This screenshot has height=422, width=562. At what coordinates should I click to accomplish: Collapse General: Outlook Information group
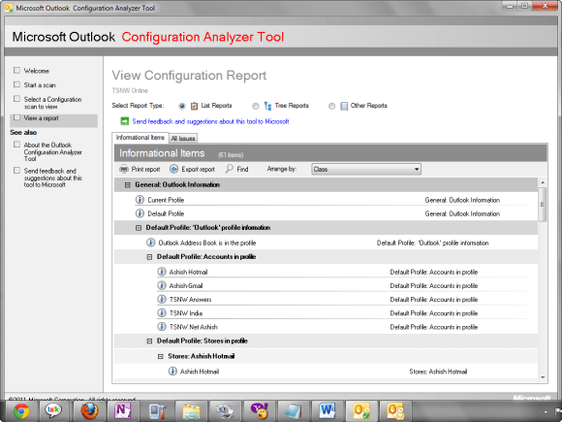coord(127,184)
